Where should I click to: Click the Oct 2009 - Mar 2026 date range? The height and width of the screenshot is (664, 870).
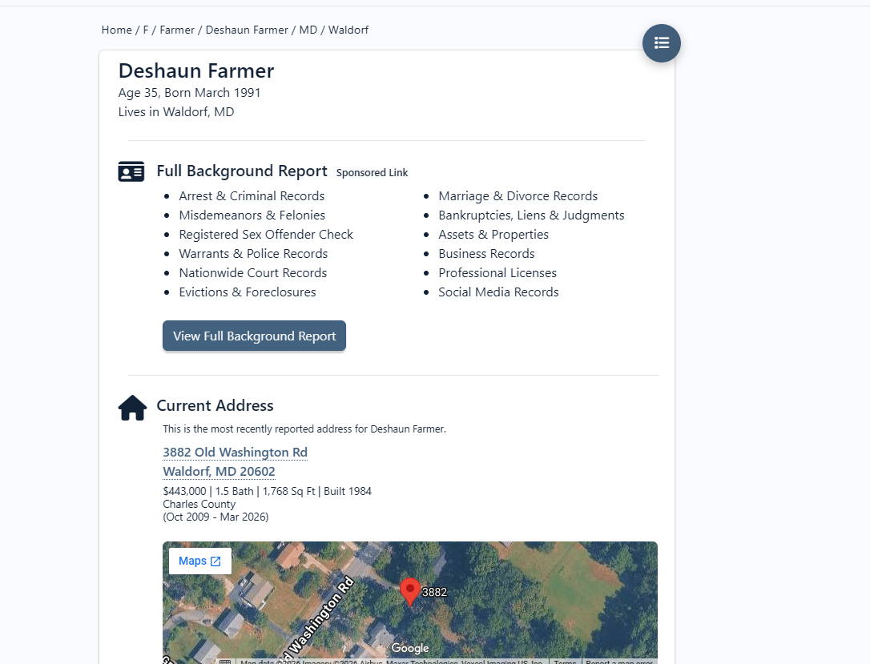pyautogui.click(x=215, y=517)
